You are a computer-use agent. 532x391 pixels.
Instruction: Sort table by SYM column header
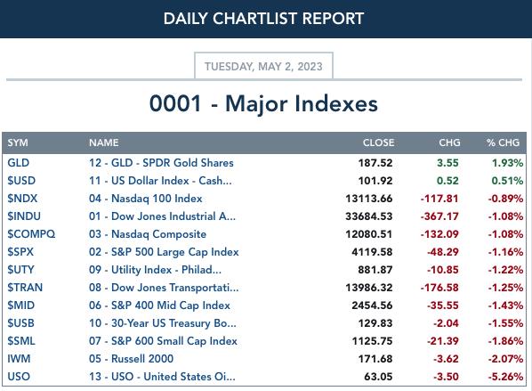point(18,143)
